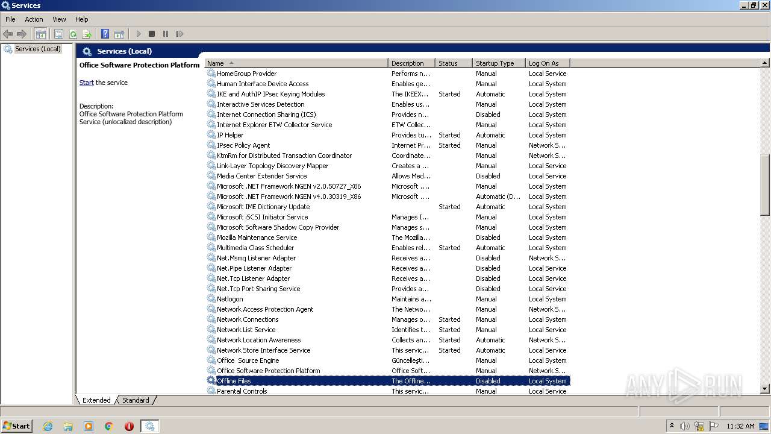The height and width of the screenshot is (434, 771).
Task: Sort by the Description column header
Action: coord(412,63)
